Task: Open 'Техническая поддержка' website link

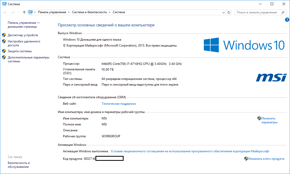Action: click(x=118, y=104)
